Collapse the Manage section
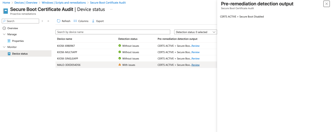333x132 pixels. point(4,34)
